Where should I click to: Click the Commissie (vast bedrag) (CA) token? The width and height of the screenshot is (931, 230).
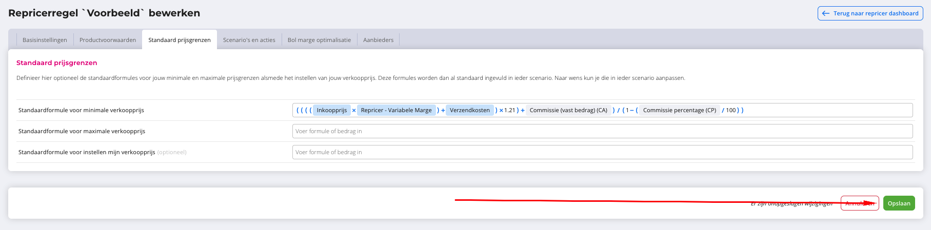568,110
